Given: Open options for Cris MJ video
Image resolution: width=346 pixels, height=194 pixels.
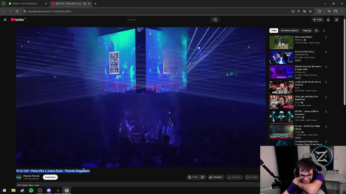Looking at the screenshot, I should (326, 126).
